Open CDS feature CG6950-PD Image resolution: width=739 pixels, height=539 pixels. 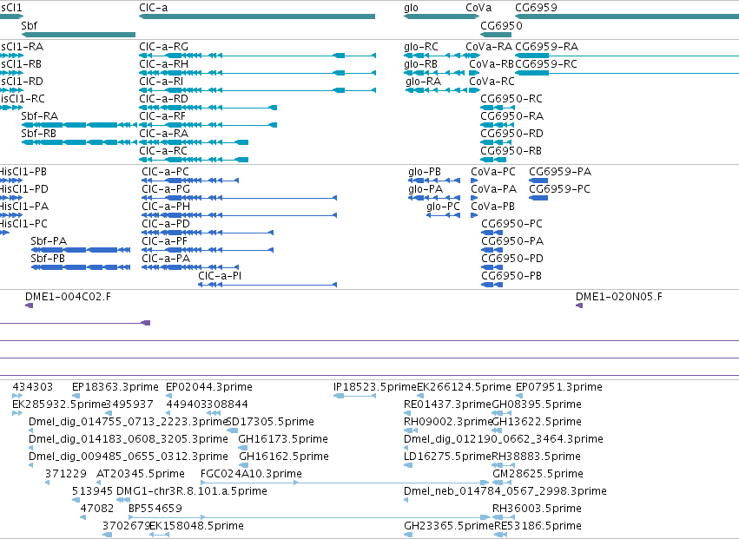(492, 267)
